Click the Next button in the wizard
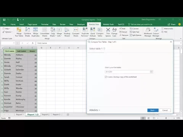183x137 pixels. point(153,110)
